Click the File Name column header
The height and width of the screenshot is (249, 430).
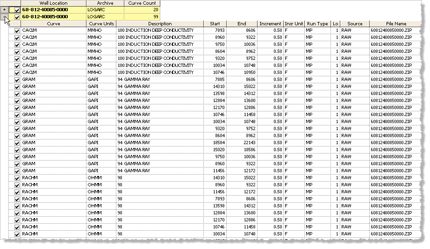pyautogui.click(x=396, y=24)
